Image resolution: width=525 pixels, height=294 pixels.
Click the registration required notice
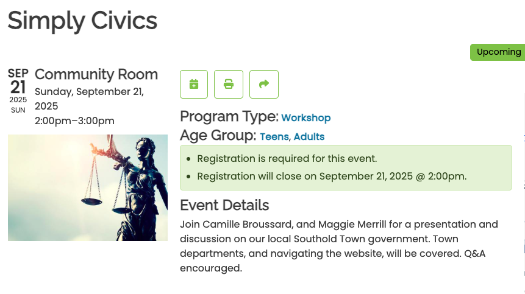coord(287,159)
